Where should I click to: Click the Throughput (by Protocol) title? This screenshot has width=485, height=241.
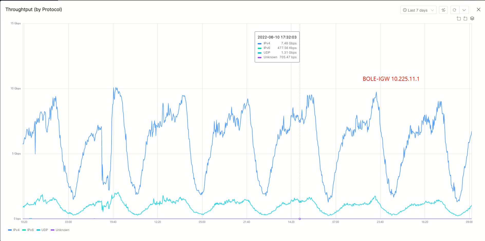(x=34, y=9)
